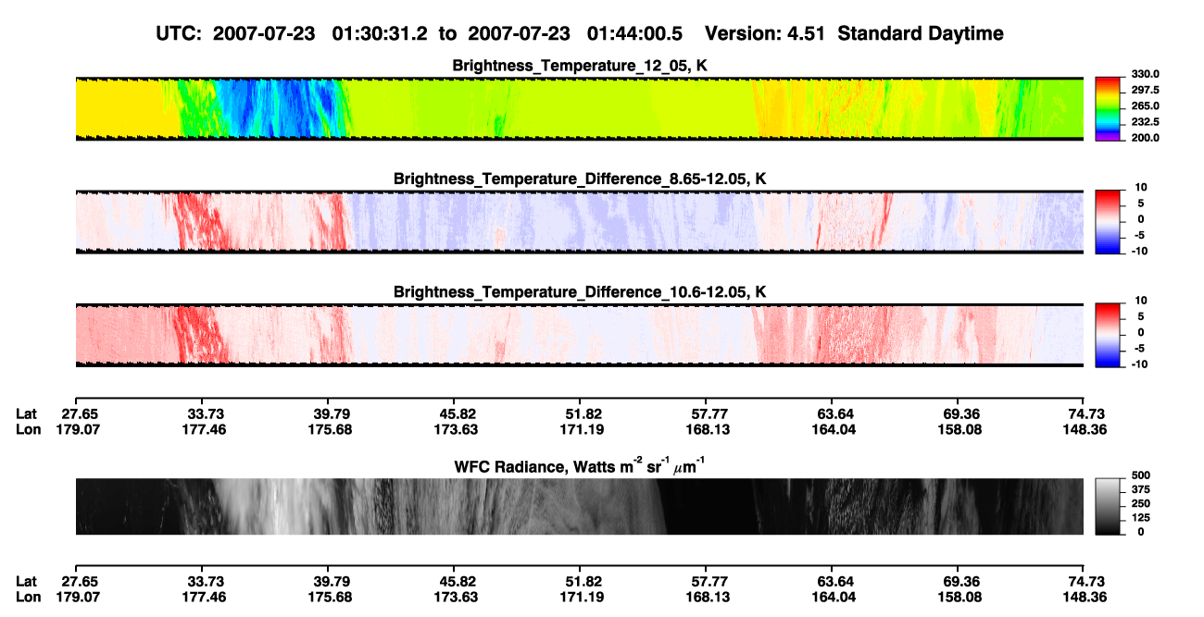Select the 10.6-12.05 difference image strip
Screen dimensions: 1204x617
579,334
